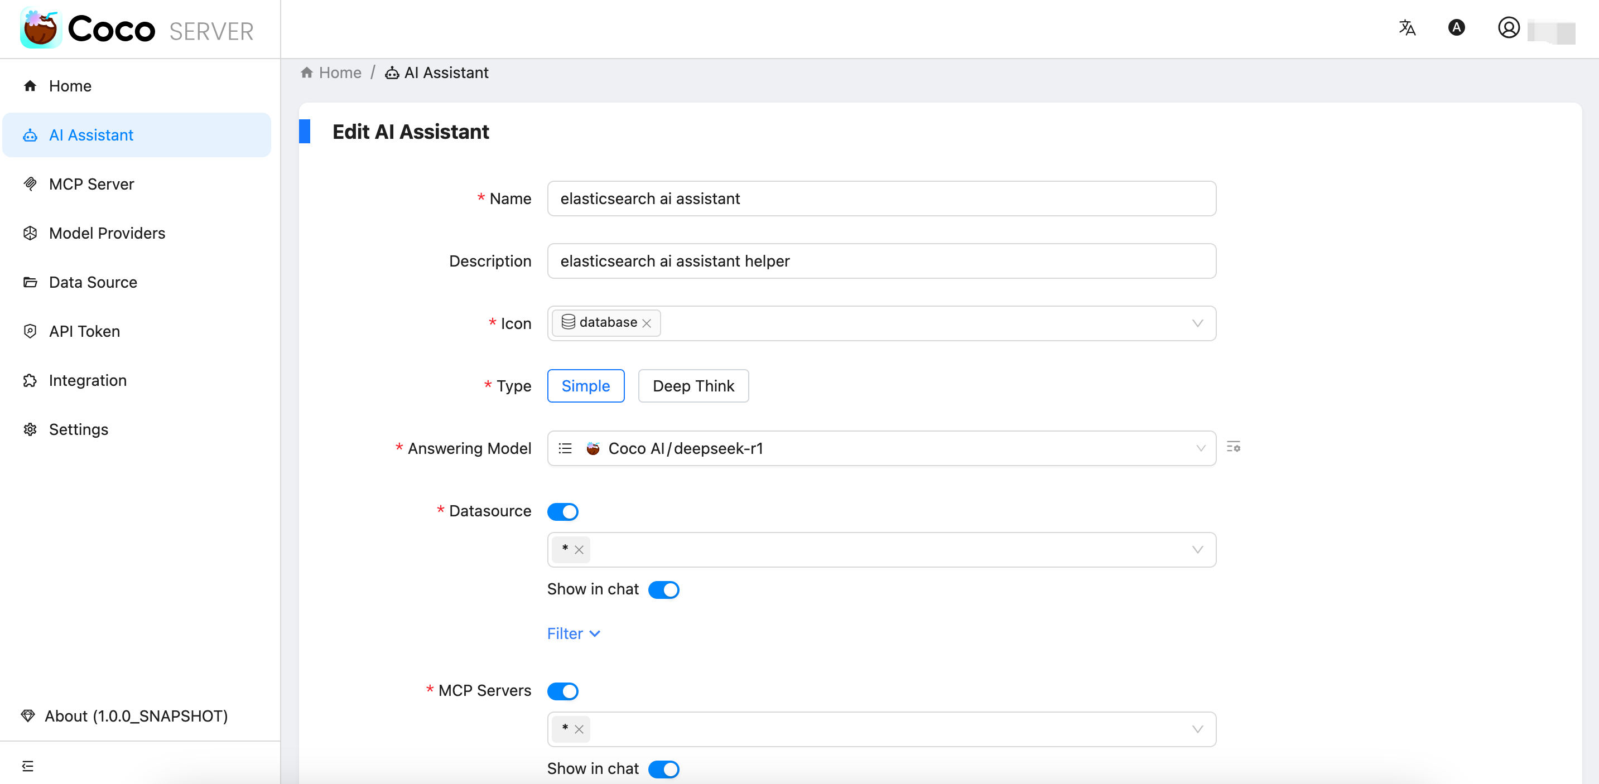Click the theme mode icon in header

coord(1456,28)
